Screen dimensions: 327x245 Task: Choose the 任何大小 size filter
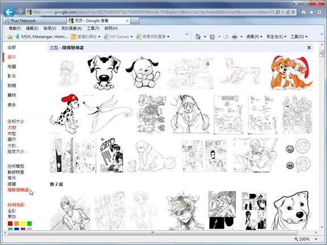pos(16,121)
